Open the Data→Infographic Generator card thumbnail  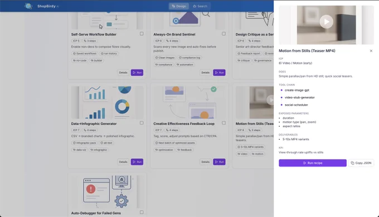click(107, 103)
